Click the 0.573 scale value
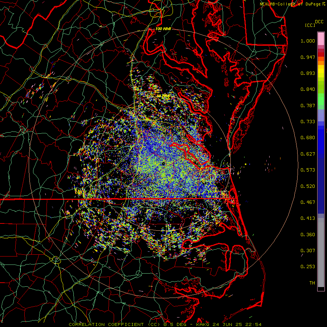 click(x=308, y=170)
